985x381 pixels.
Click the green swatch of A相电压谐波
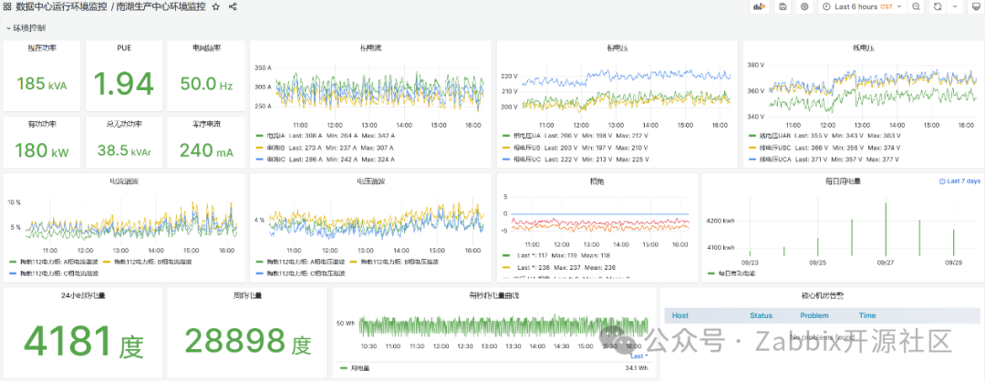click(259, 261)
